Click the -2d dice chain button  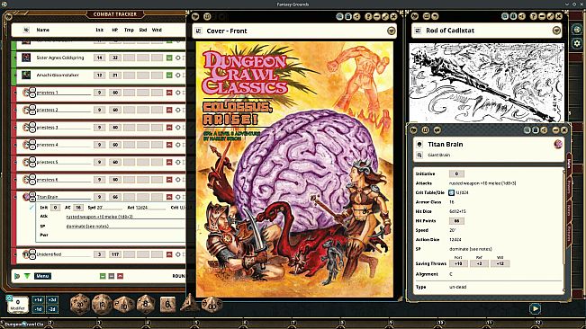pyautogui.click(x=51, y=309)
